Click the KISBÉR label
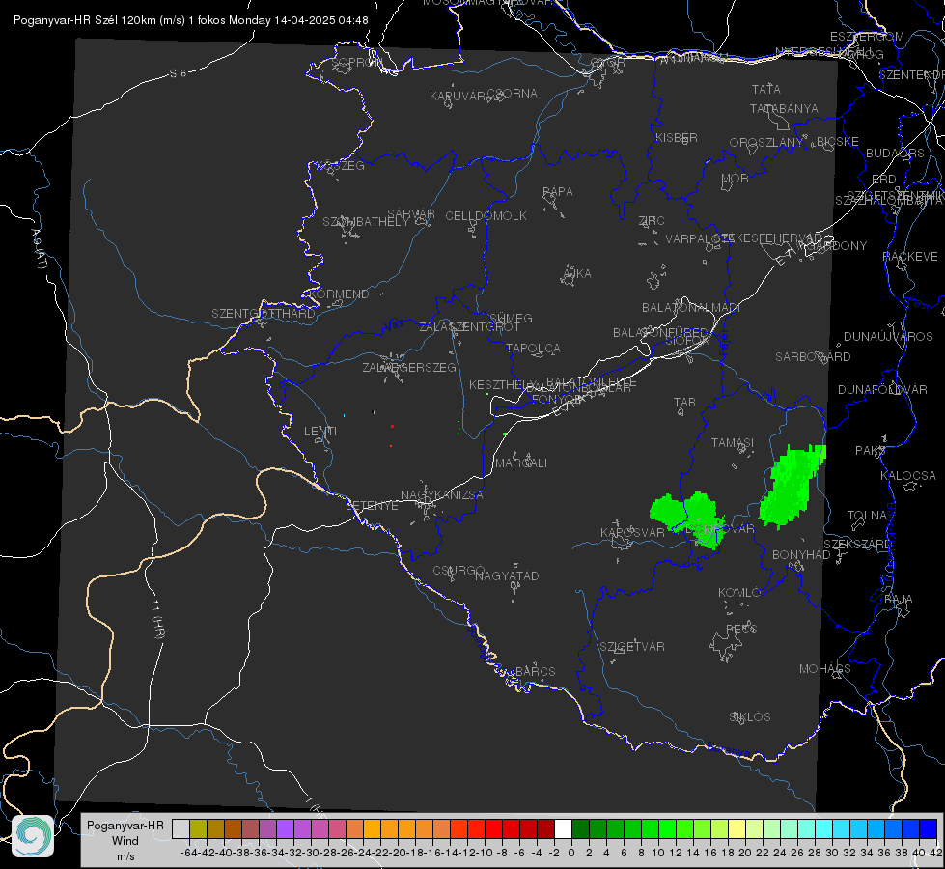This screenshot has width=945, height=869. (677, 137)
